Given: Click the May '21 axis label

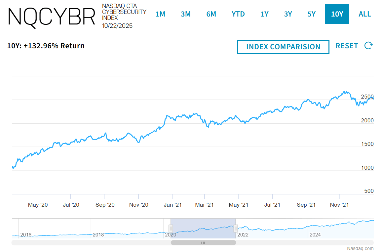Looking at the screenshot, I should [239, 205].
